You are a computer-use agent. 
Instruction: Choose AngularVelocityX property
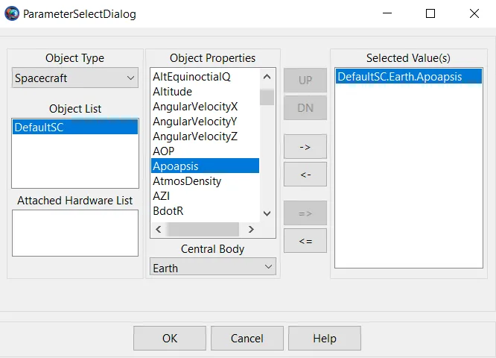coord(195,106)
